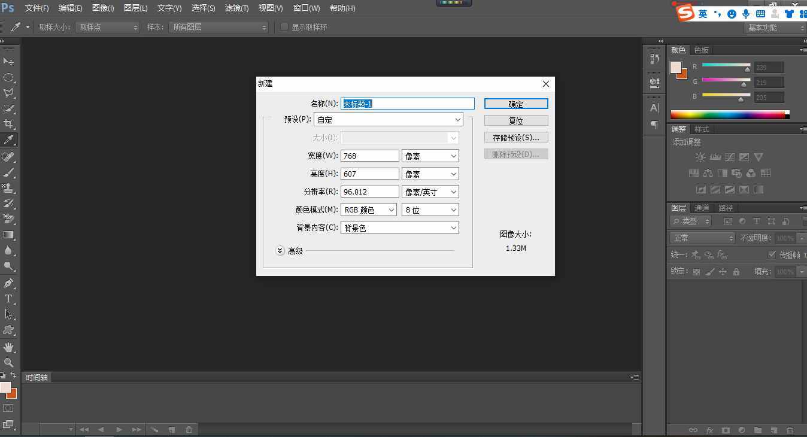The height and width of the screenshot is (437, 807).
Task: Toggle Quick Mask mode button
Action: 8,408
